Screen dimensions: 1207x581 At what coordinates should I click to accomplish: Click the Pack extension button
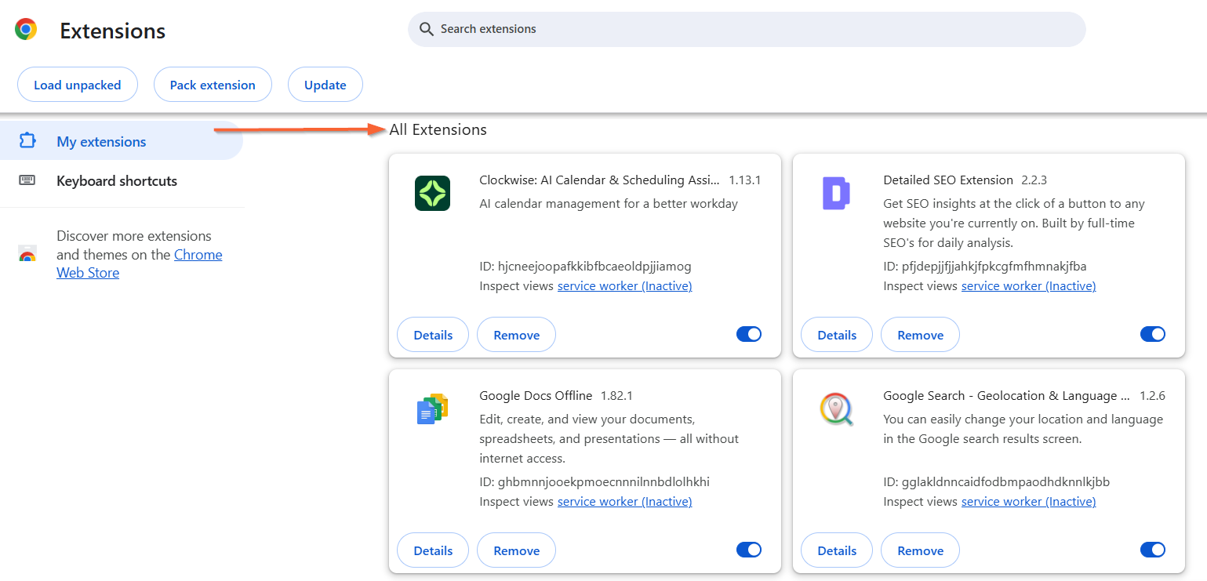coord(213,85)
